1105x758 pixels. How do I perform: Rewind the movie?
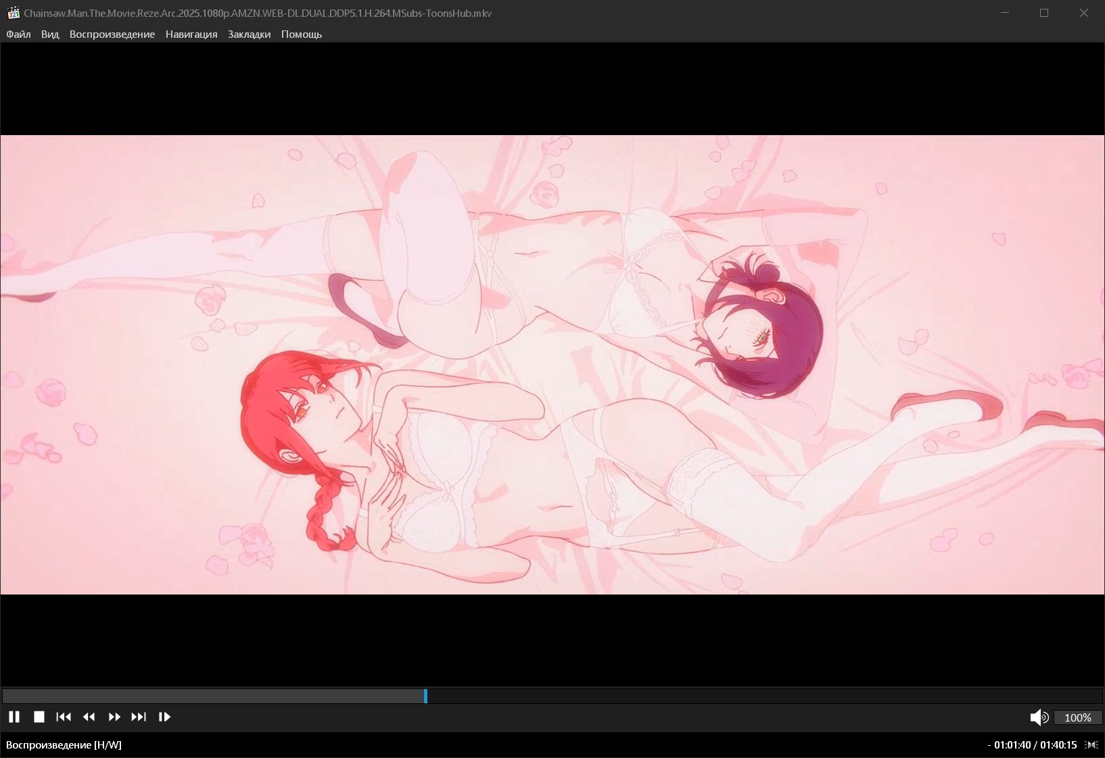[x=89, y=717]
